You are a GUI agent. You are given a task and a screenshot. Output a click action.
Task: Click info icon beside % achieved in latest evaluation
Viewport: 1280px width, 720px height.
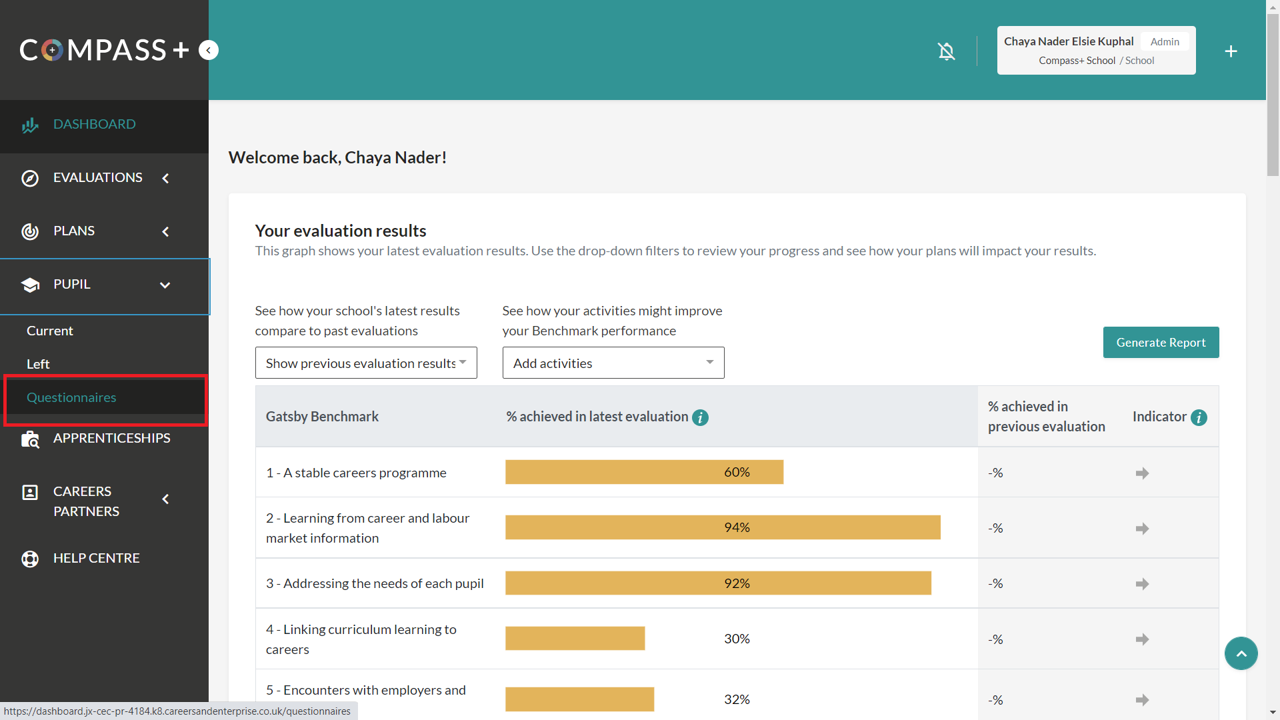click(x=700, y=417)
